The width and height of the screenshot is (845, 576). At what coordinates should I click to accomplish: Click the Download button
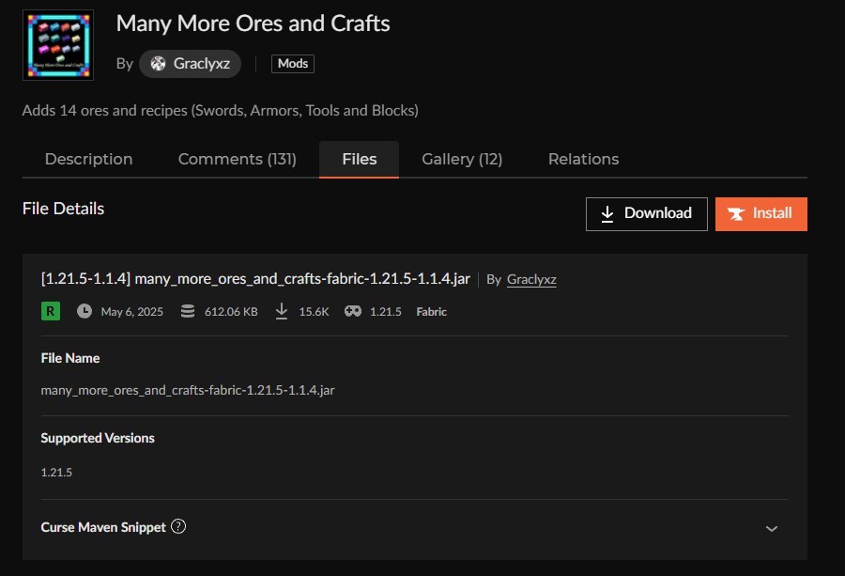(x=646, y=213)
